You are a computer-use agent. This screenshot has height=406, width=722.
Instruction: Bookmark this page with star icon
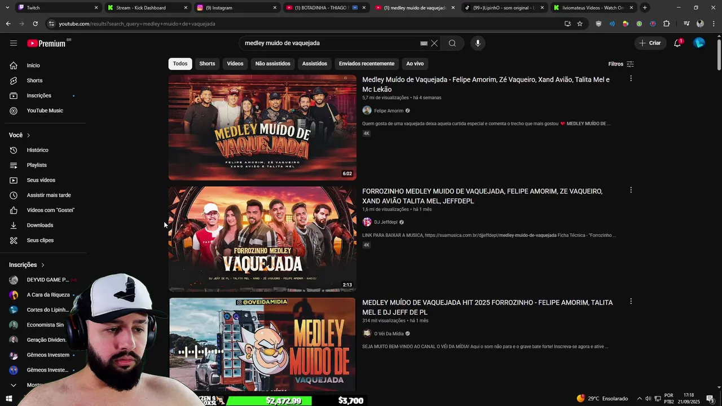point(580,24)
